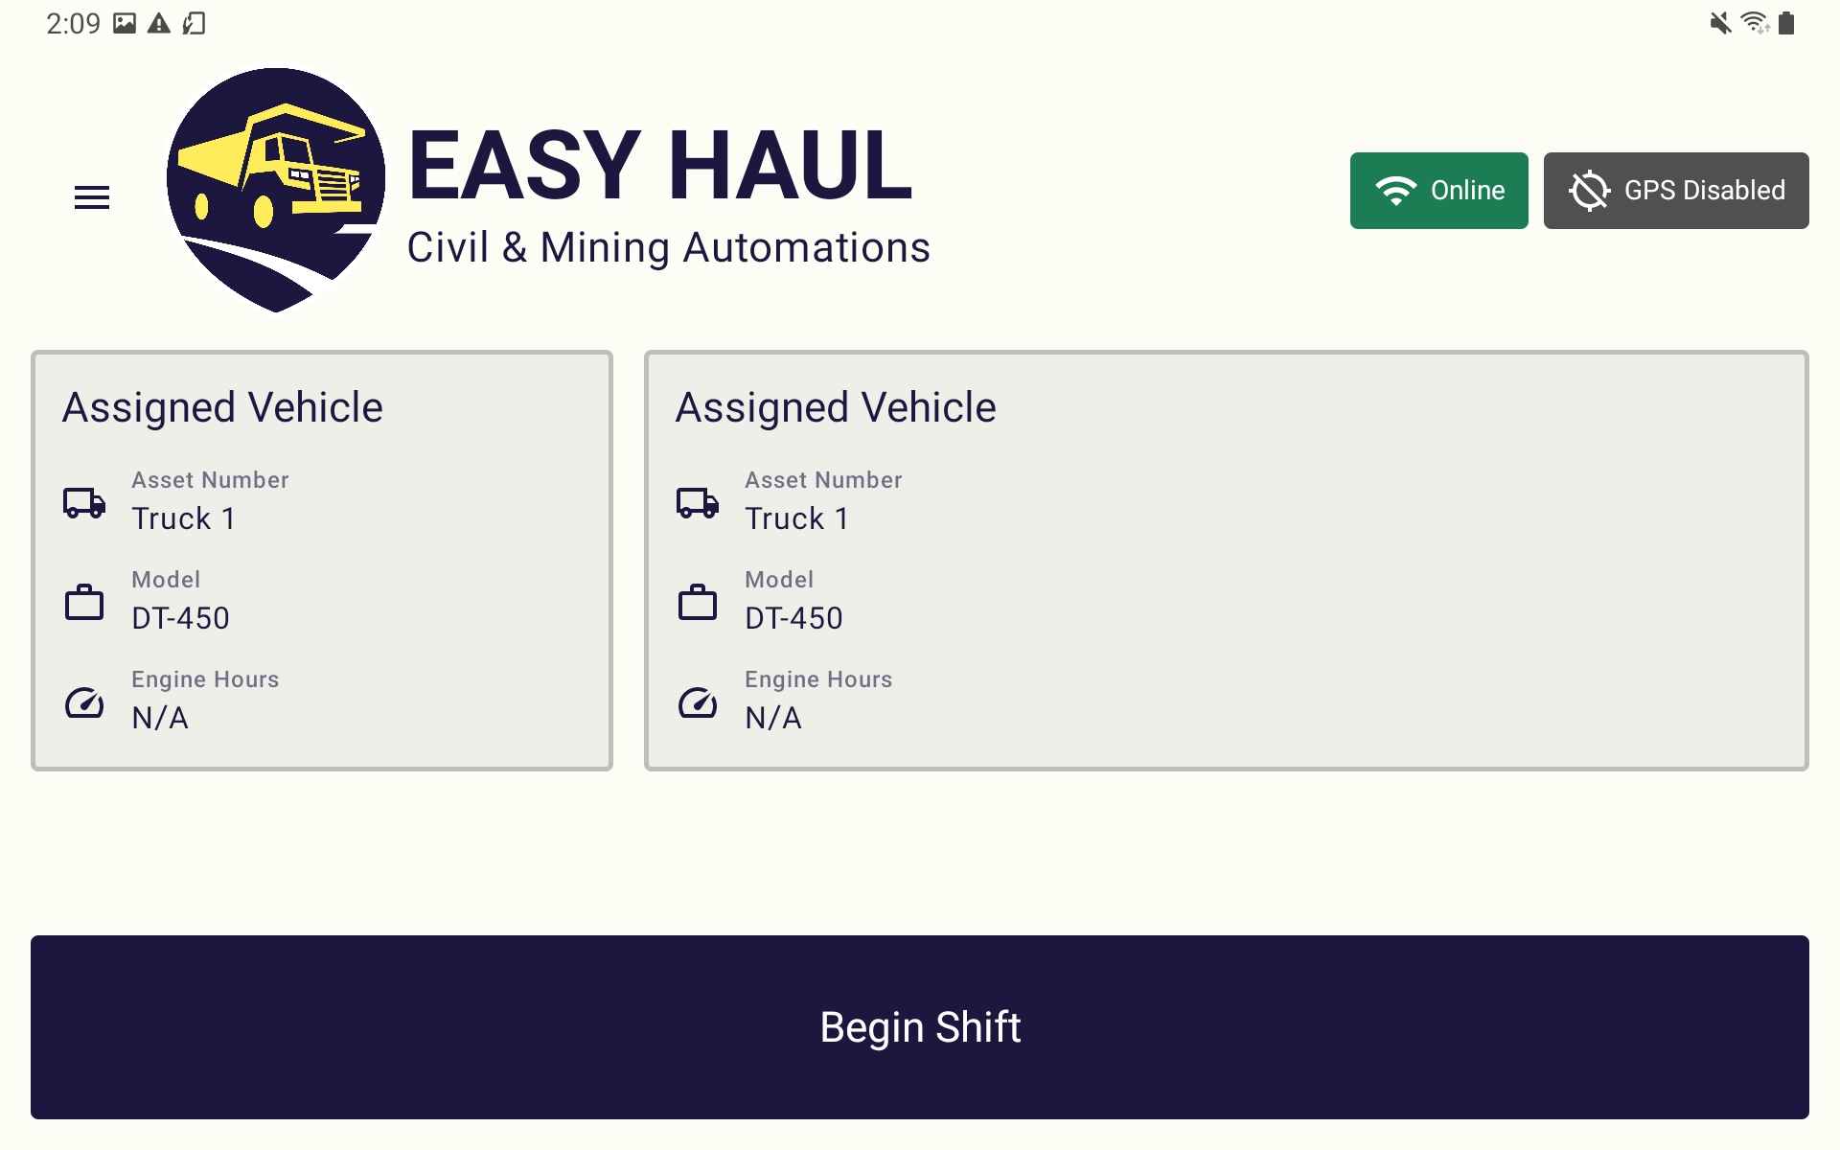Tap the briefcase icon in the second card

pos(698,603)
